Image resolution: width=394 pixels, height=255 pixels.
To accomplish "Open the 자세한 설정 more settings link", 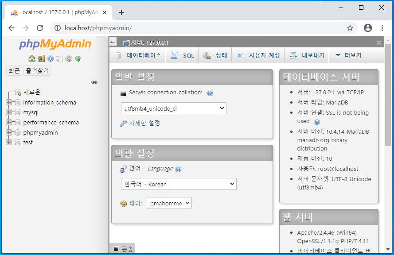I will [x=144, y=123].
